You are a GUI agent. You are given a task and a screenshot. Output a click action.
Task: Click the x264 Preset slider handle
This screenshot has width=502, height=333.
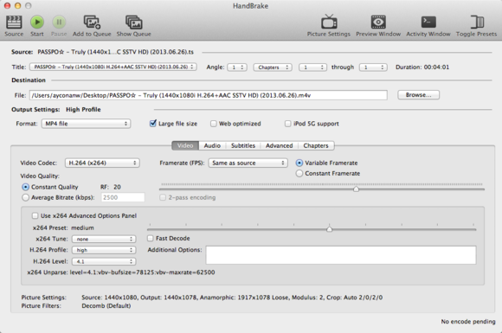(x=329, y=229)
